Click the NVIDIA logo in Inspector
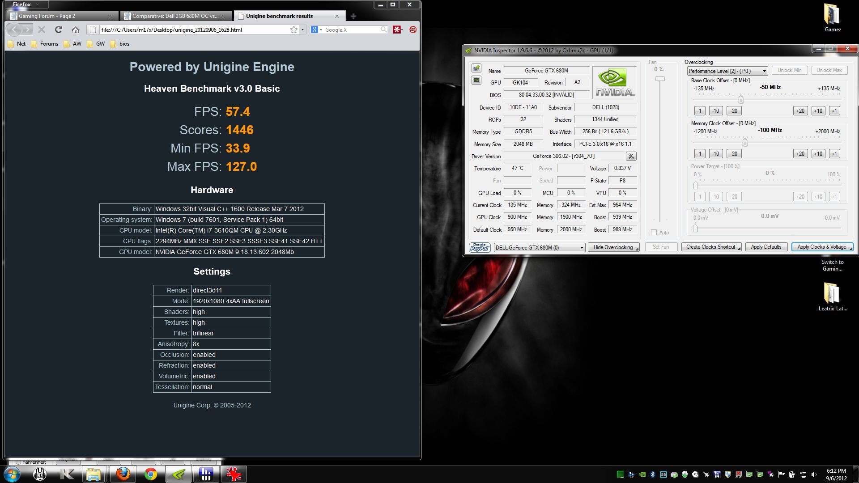Viewport: 859px width, 483px height. coord(615,82)
